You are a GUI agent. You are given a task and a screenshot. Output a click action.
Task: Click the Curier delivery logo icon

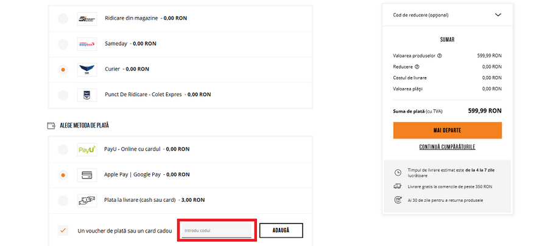tap(87, 70)
